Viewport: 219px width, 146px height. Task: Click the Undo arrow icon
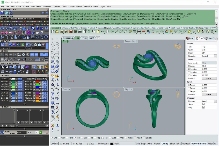103,31
